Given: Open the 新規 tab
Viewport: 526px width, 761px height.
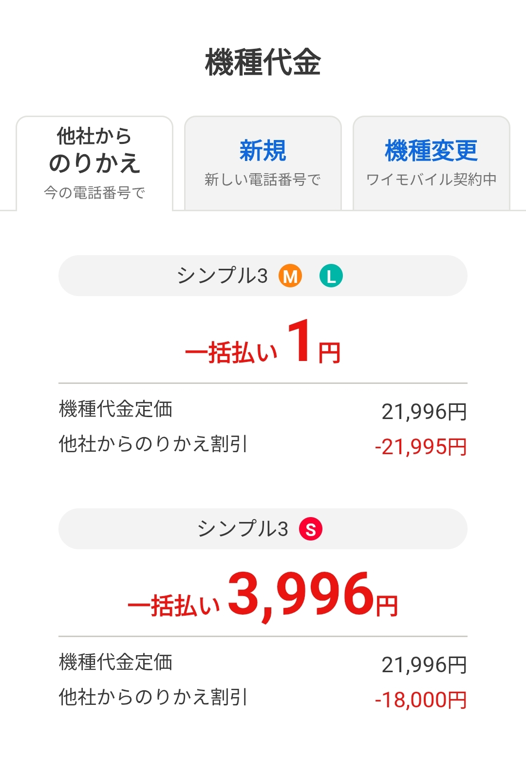Looking at the screenshot, I should (263, 163).
